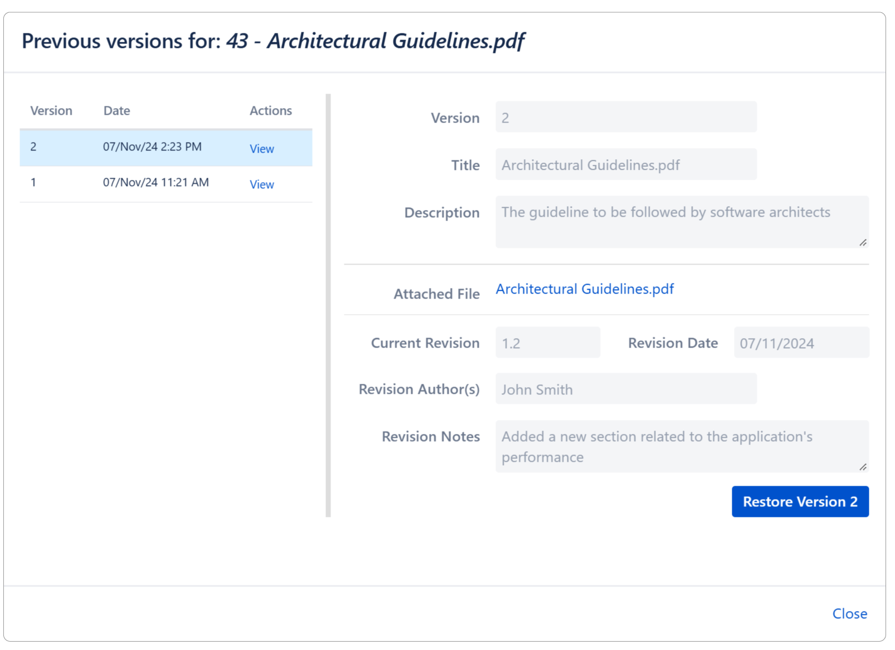Click the Current Revision field
This screenshot has width=895, height=650.
pyautogui.click(x=547, y=343)
